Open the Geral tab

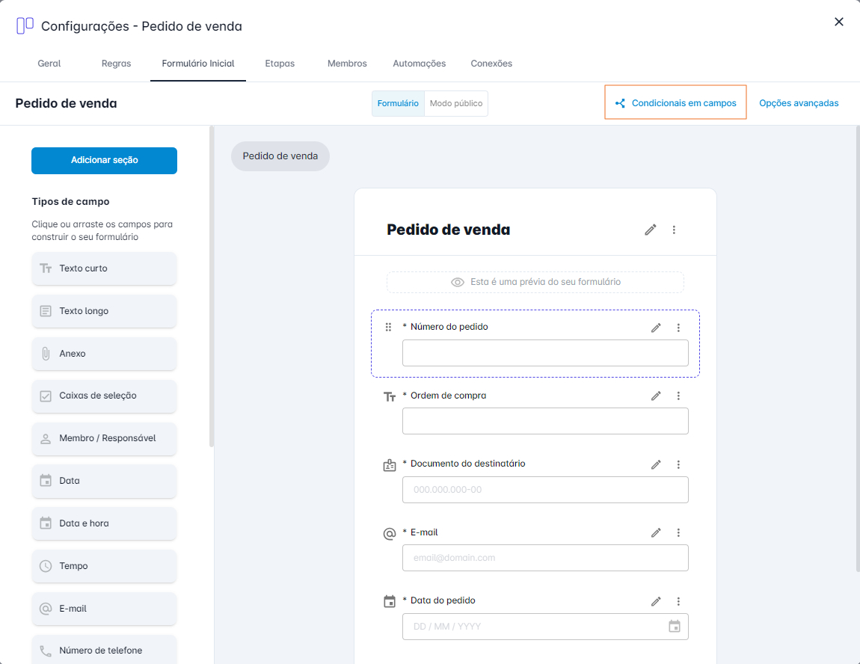(49, 64)
